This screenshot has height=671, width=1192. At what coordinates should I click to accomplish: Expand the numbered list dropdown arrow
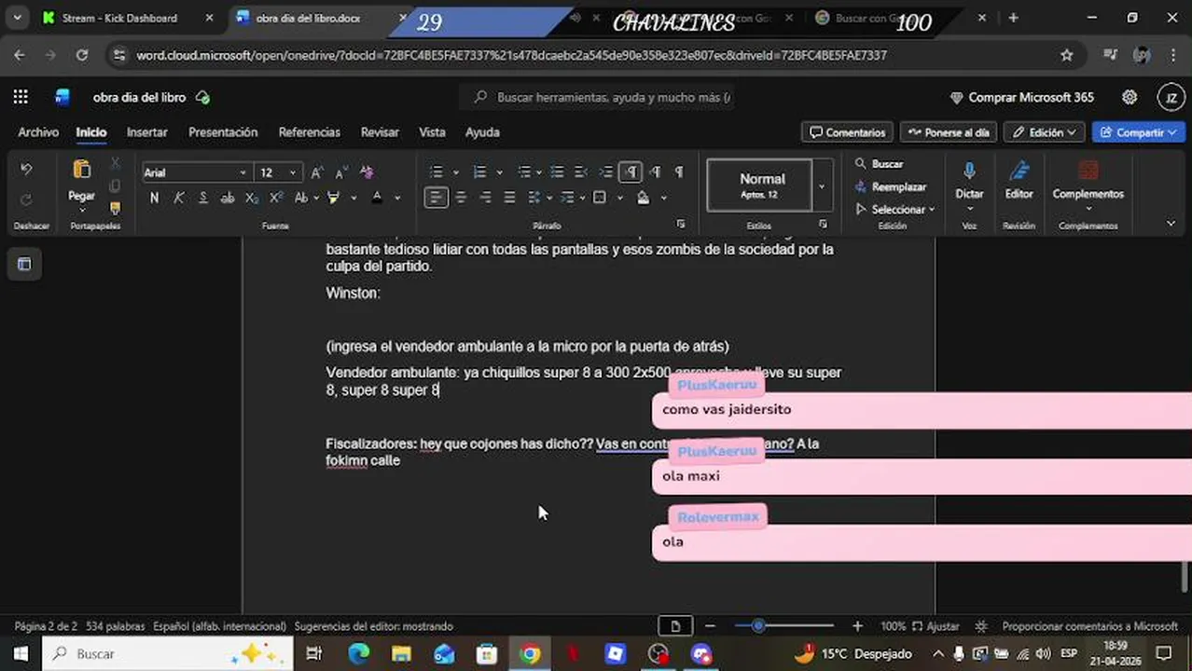pos(499,172)
